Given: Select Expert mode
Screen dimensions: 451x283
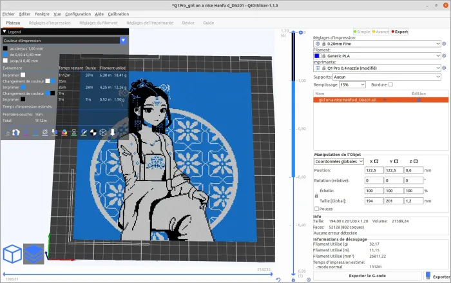Looking at the screenshot, I should (x=400, y=32).
